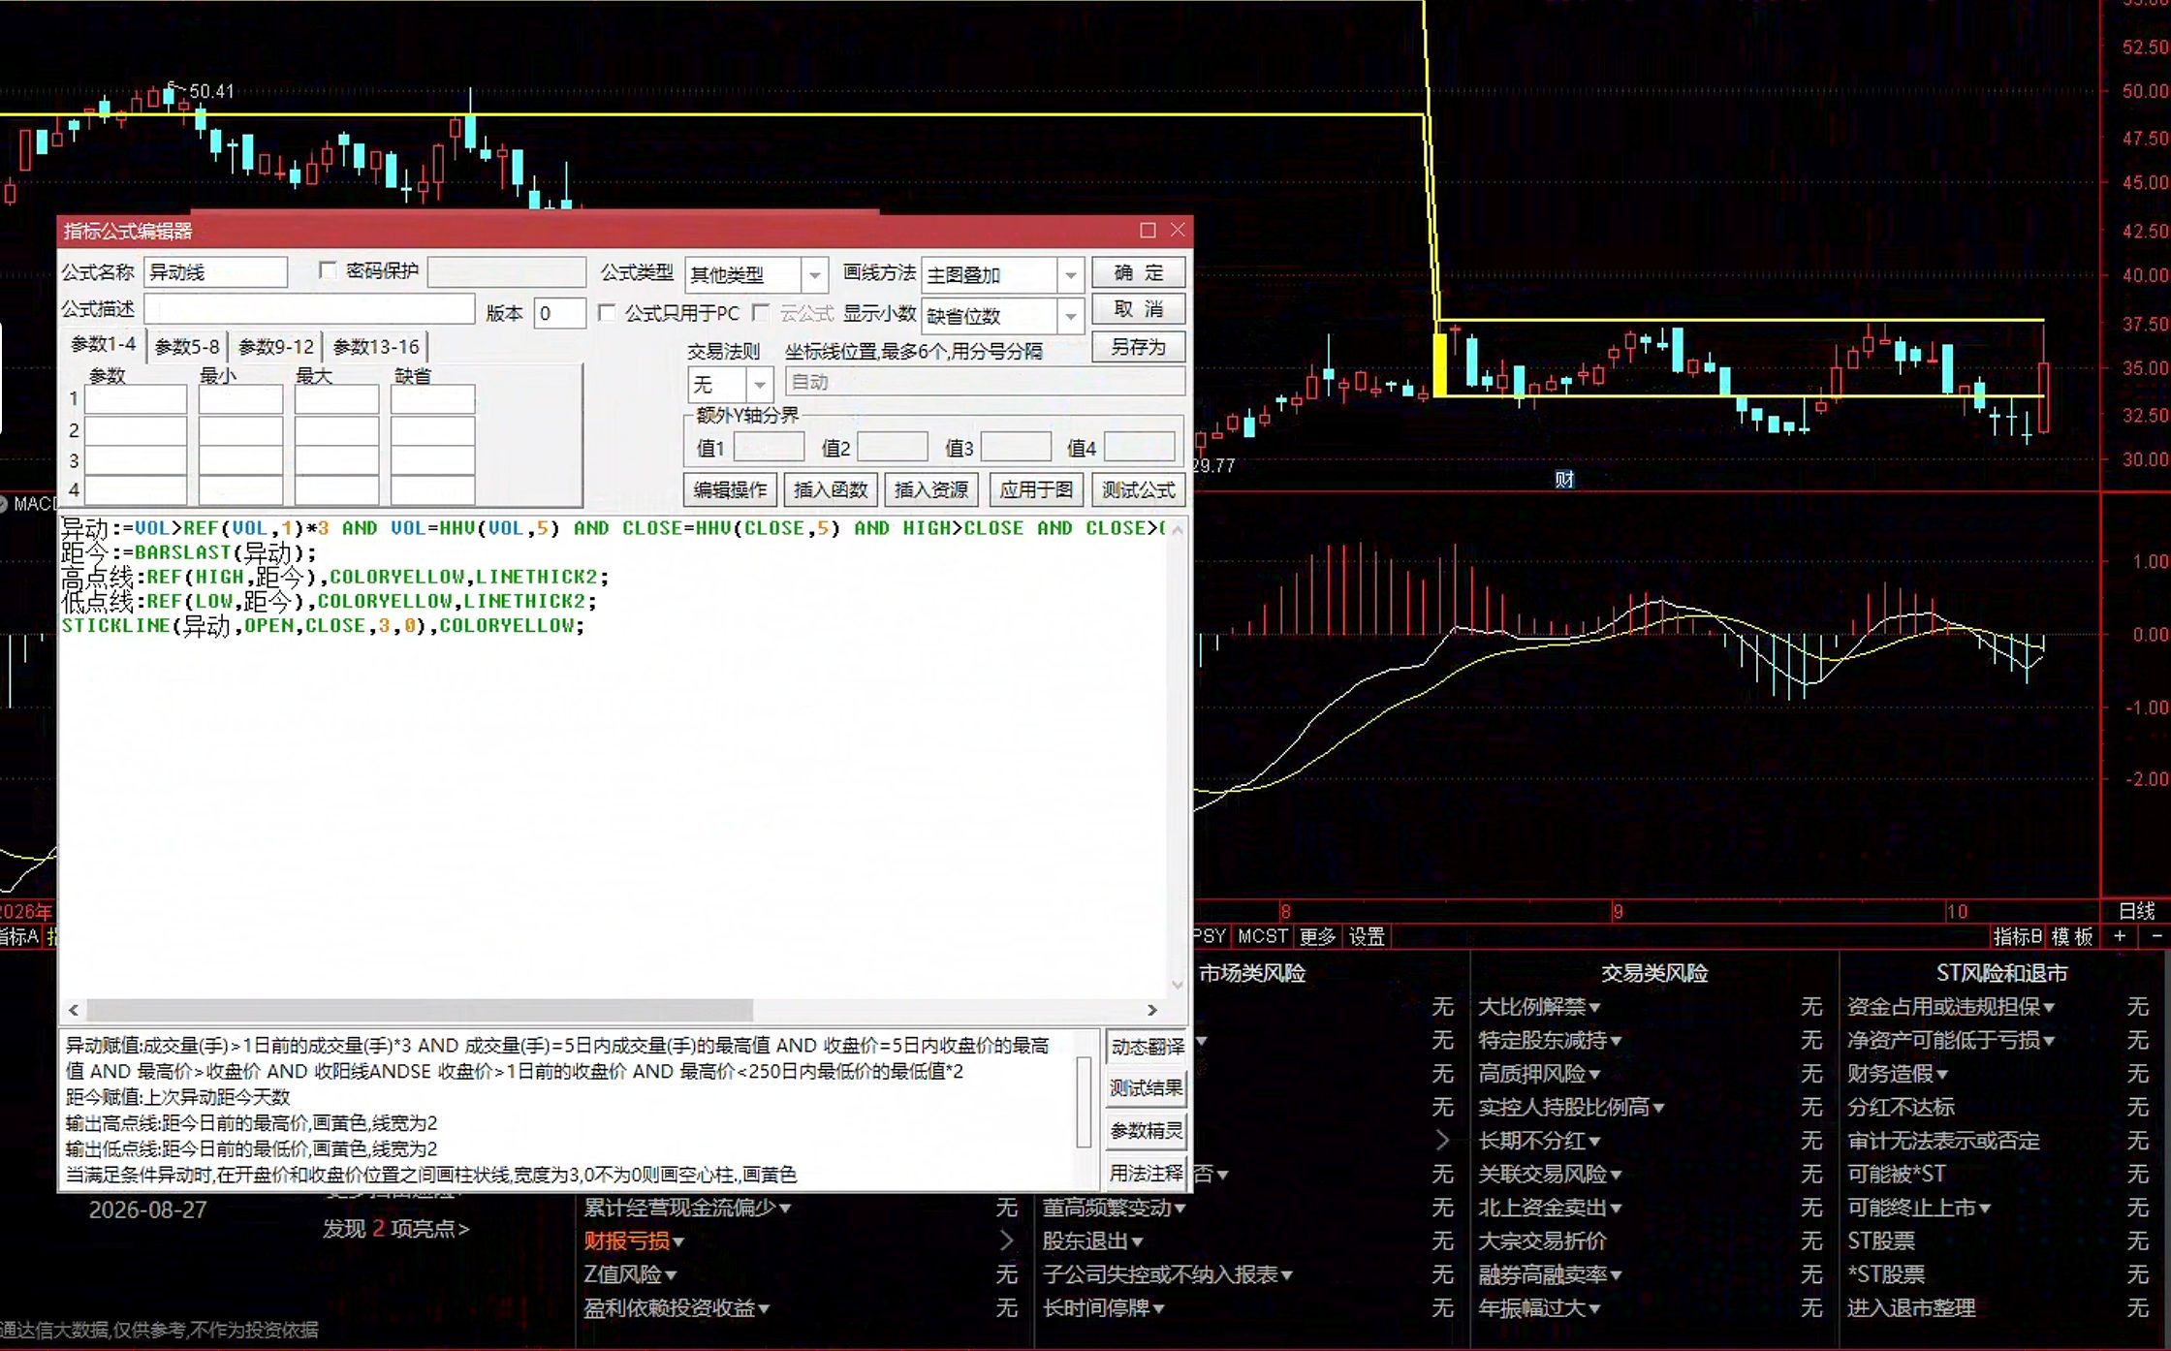2171x1351 pixels.
Task: Toggle the 云公式 checkbox
Action: tap(761, 313)
